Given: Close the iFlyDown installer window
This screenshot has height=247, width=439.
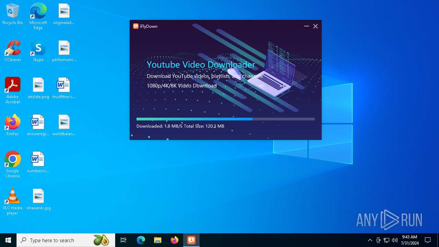Looking at the screenshot, I should tap(316, 26).
